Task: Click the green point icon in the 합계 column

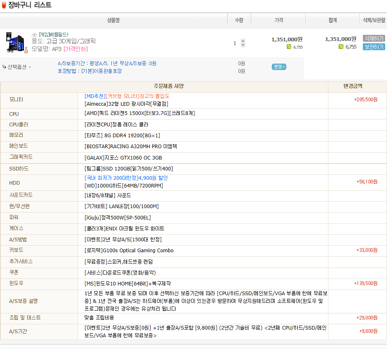Action: tap(341, 47)
